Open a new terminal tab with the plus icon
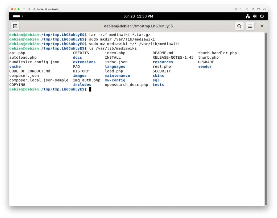277x218 pixels. [15, 26]
